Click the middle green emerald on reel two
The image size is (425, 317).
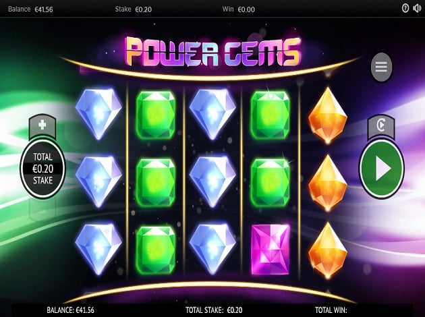click(155, 182)
